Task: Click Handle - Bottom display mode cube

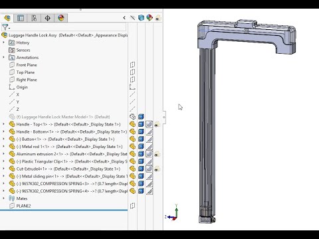Action: click(x=141, y=131)
